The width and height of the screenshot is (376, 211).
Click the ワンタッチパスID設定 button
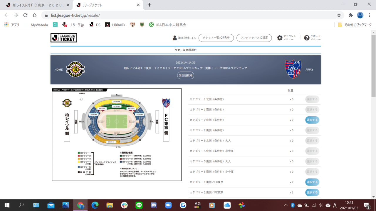pyautogui.click(x=254, y=38)
